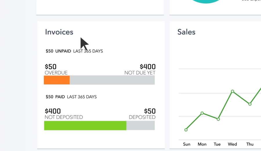Select the Monday data point on chart

coord(202,113)
